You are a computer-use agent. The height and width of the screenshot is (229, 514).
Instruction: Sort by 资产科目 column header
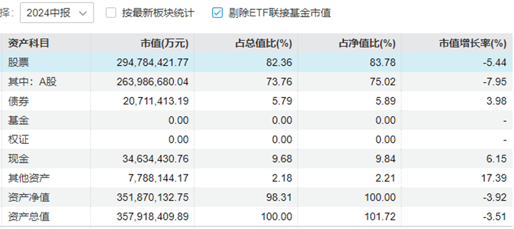coord(29,43)
